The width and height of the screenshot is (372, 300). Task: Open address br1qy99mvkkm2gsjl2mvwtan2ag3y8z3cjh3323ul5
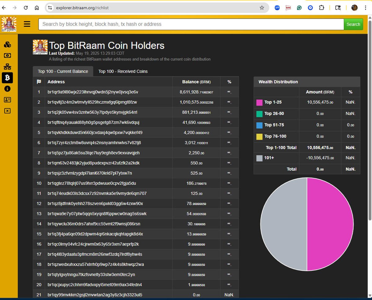click(x=95, y=295)
